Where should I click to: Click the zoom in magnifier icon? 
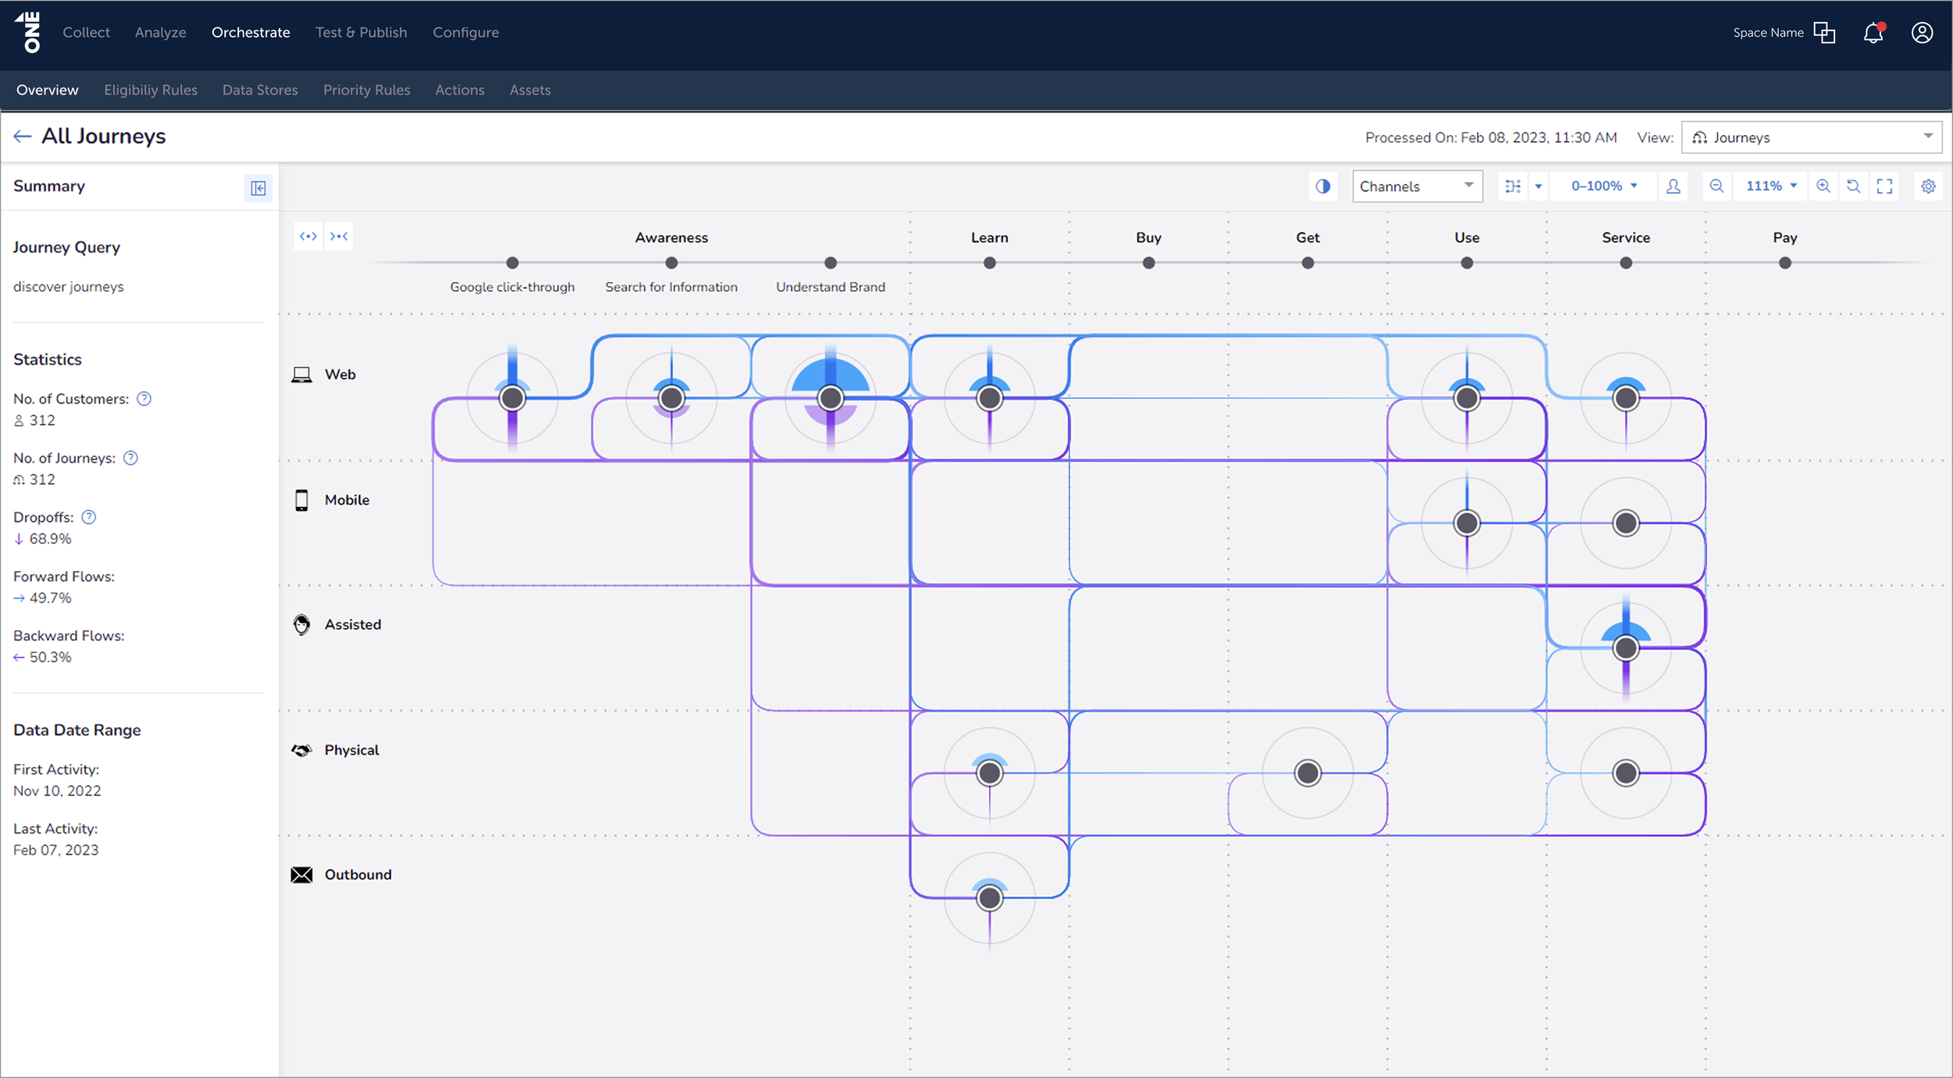tap(1823, 186)
